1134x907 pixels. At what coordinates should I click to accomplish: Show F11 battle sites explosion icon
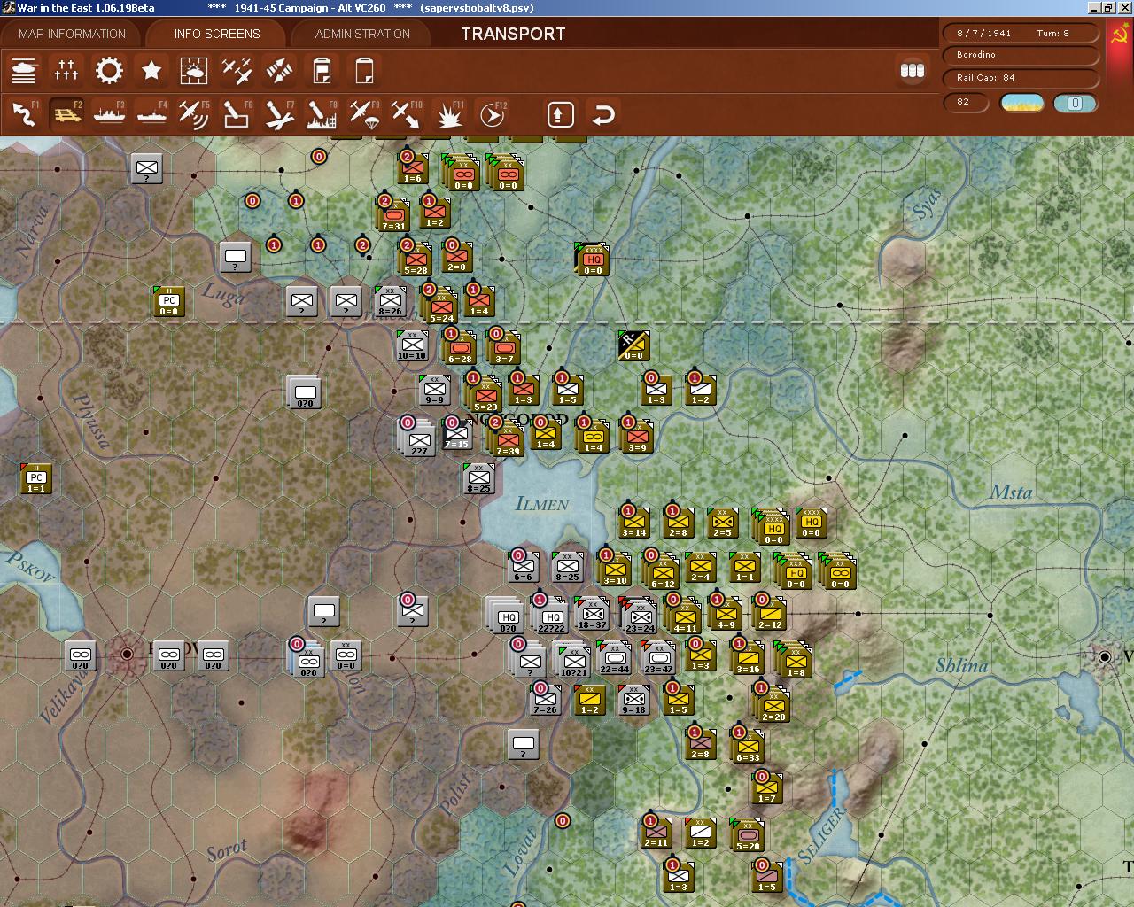(449, 114)
